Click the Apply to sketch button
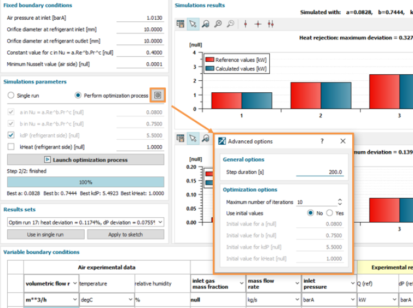This screenshot has height=308, width=413. (x=125, y=234)
